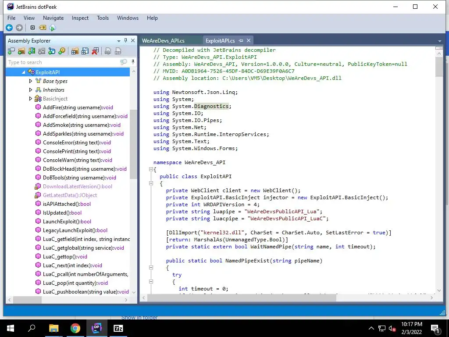Open the IL Viewer chip icon
Viewport: 449px width, 337px height.
click(32, 28)
